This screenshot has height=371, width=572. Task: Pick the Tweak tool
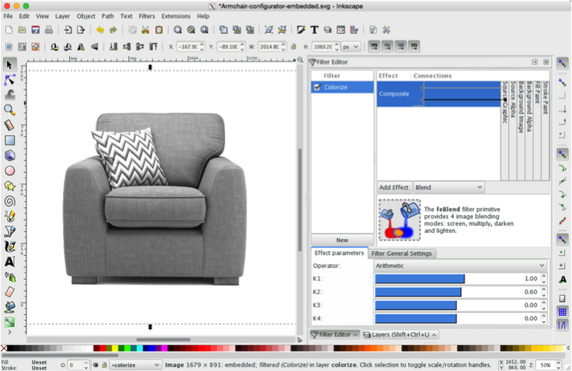tap(9, 95)
